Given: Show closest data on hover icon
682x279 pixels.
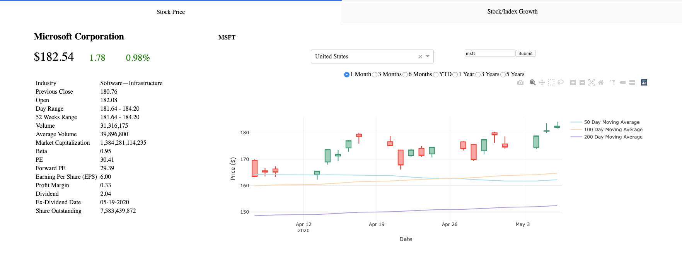Looking at the screenshot, I should pyautogui.click(x=622, y=82).
